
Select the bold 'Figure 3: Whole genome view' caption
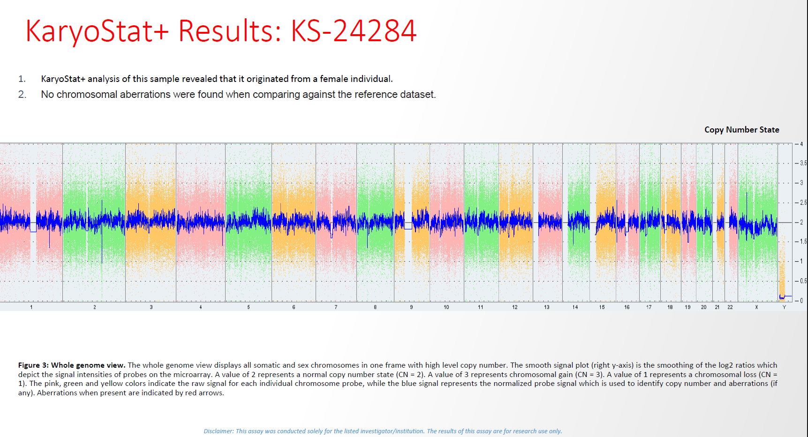(x=72, y=365)
